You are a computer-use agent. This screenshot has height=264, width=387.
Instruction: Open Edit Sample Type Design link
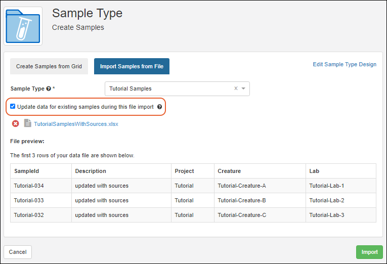tap(345, 64)
